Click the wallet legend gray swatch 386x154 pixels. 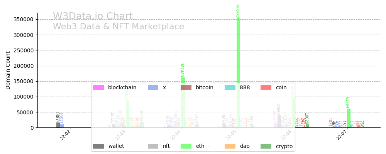point(98,146)
